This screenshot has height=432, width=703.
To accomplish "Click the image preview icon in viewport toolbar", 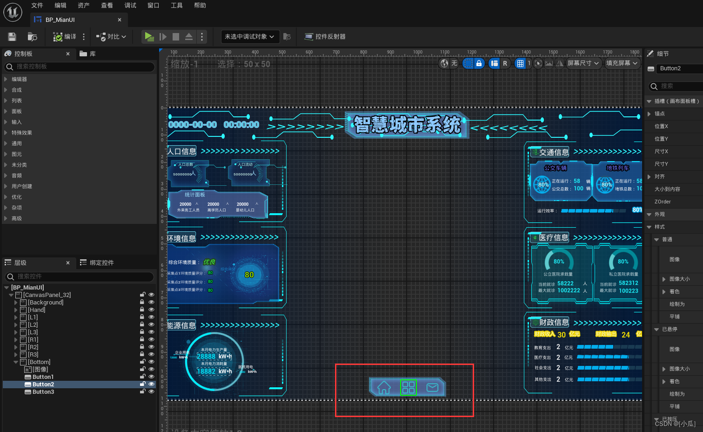I will click(x=549, y=63).
